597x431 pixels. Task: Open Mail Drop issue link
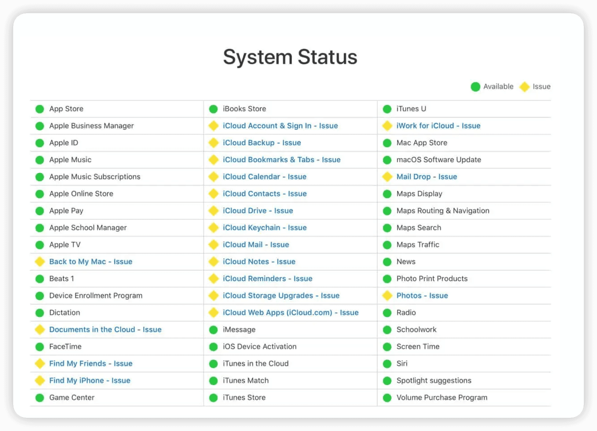[426, 177]
